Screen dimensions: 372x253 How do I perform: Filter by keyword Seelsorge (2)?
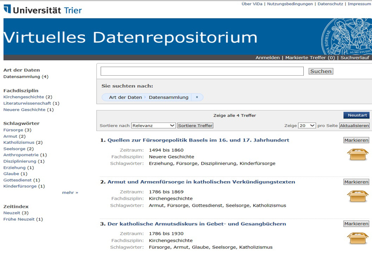19,149
